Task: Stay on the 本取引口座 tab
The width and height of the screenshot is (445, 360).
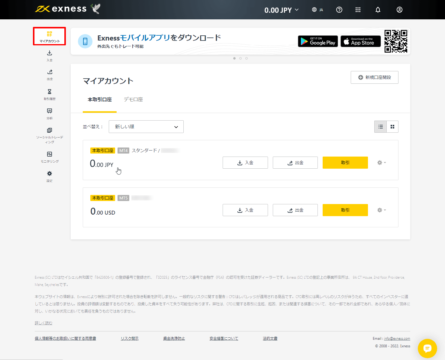Action: (x=99, y=99)
